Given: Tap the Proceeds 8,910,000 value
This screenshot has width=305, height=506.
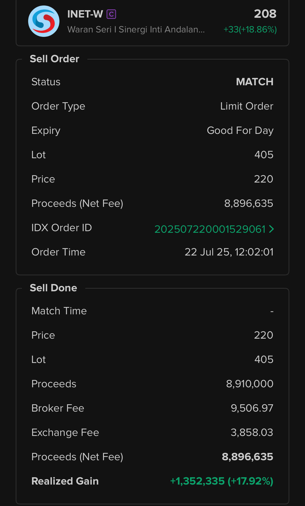Looking at the screenshot, I should tap(249, 384).
